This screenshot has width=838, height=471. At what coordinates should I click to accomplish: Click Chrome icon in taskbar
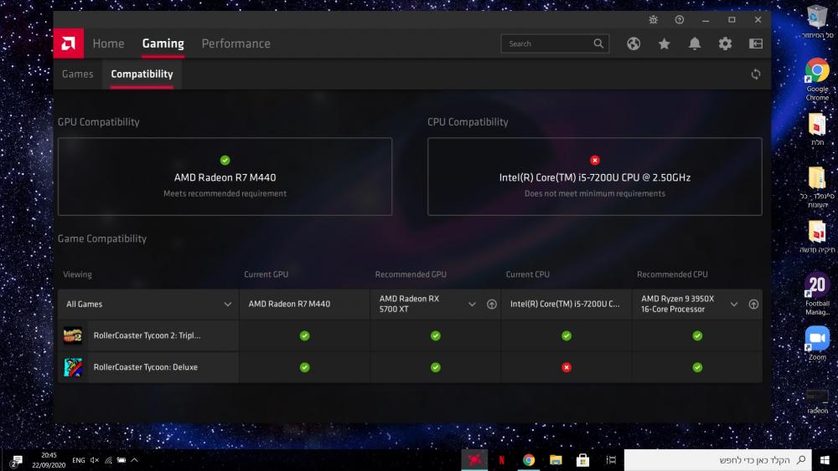[529, 460]
